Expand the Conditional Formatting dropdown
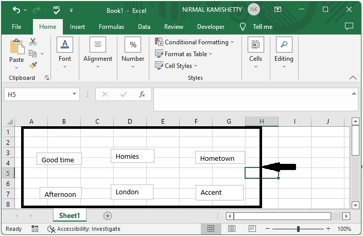Image resolution: width=363 pixels, height=236 pixels. click(x=195, y=42)
